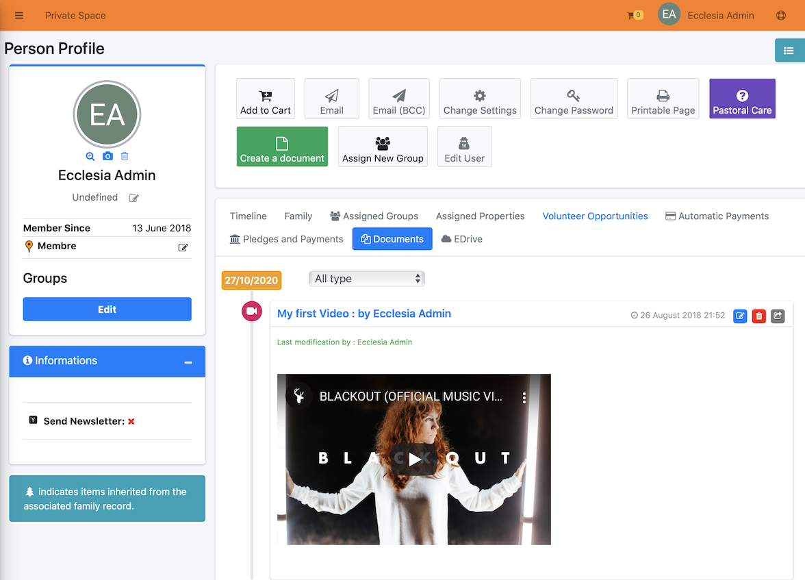Click the 13 June 2018 member date
The height and width of the screenshot is (580, 805).
(x=162, y=228)
